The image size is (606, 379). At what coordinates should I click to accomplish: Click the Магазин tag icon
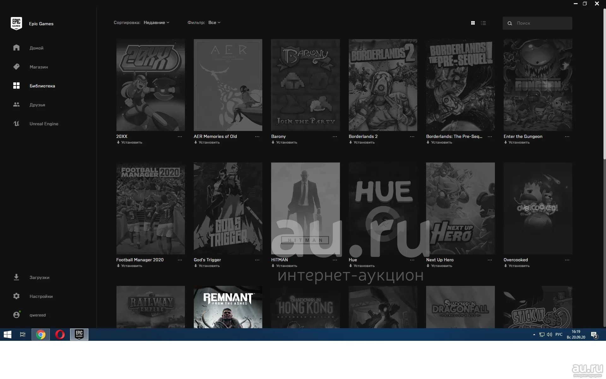(x=16, y=67)
